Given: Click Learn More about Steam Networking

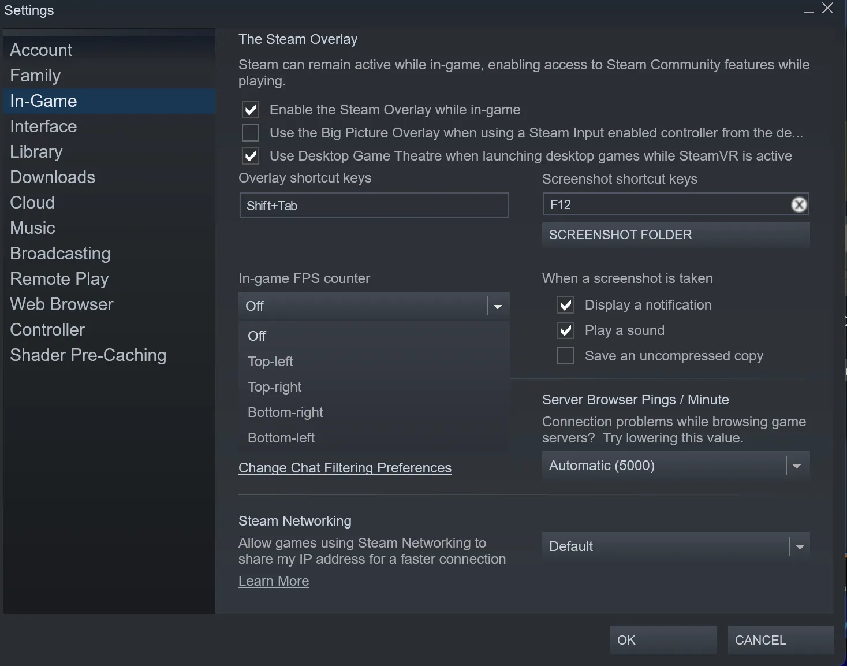Looking at the screenshot, I should (274, 581).
